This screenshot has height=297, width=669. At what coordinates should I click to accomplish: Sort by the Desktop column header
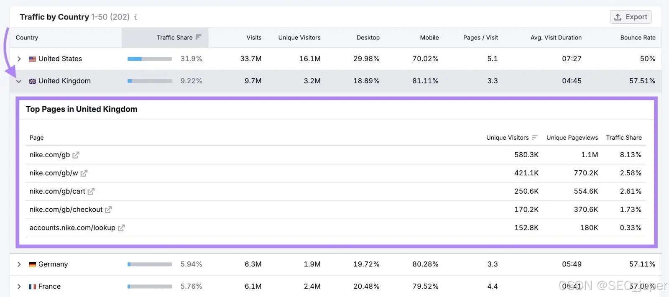pos(368,38)
